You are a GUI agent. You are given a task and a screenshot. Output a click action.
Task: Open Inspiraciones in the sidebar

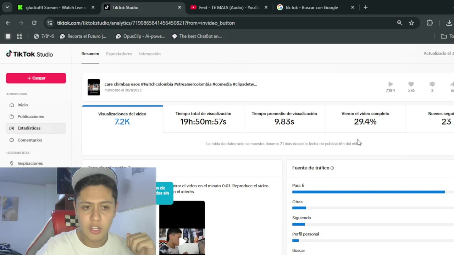(x=36, y=163)
